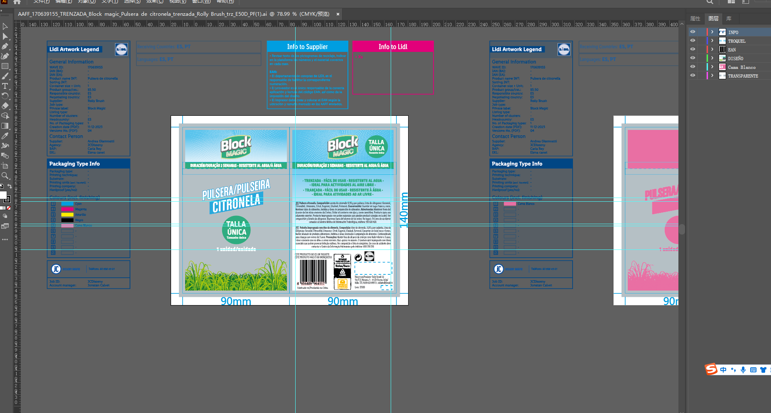The height and width of the screenshot is (413, 771).
Task: Switch to the 图层 (Layers) tab
Action: point(713,19)
